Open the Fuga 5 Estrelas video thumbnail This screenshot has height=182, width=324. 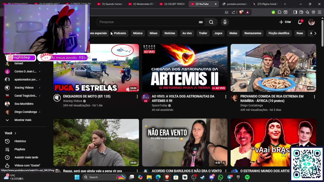[x=96, y=68]
